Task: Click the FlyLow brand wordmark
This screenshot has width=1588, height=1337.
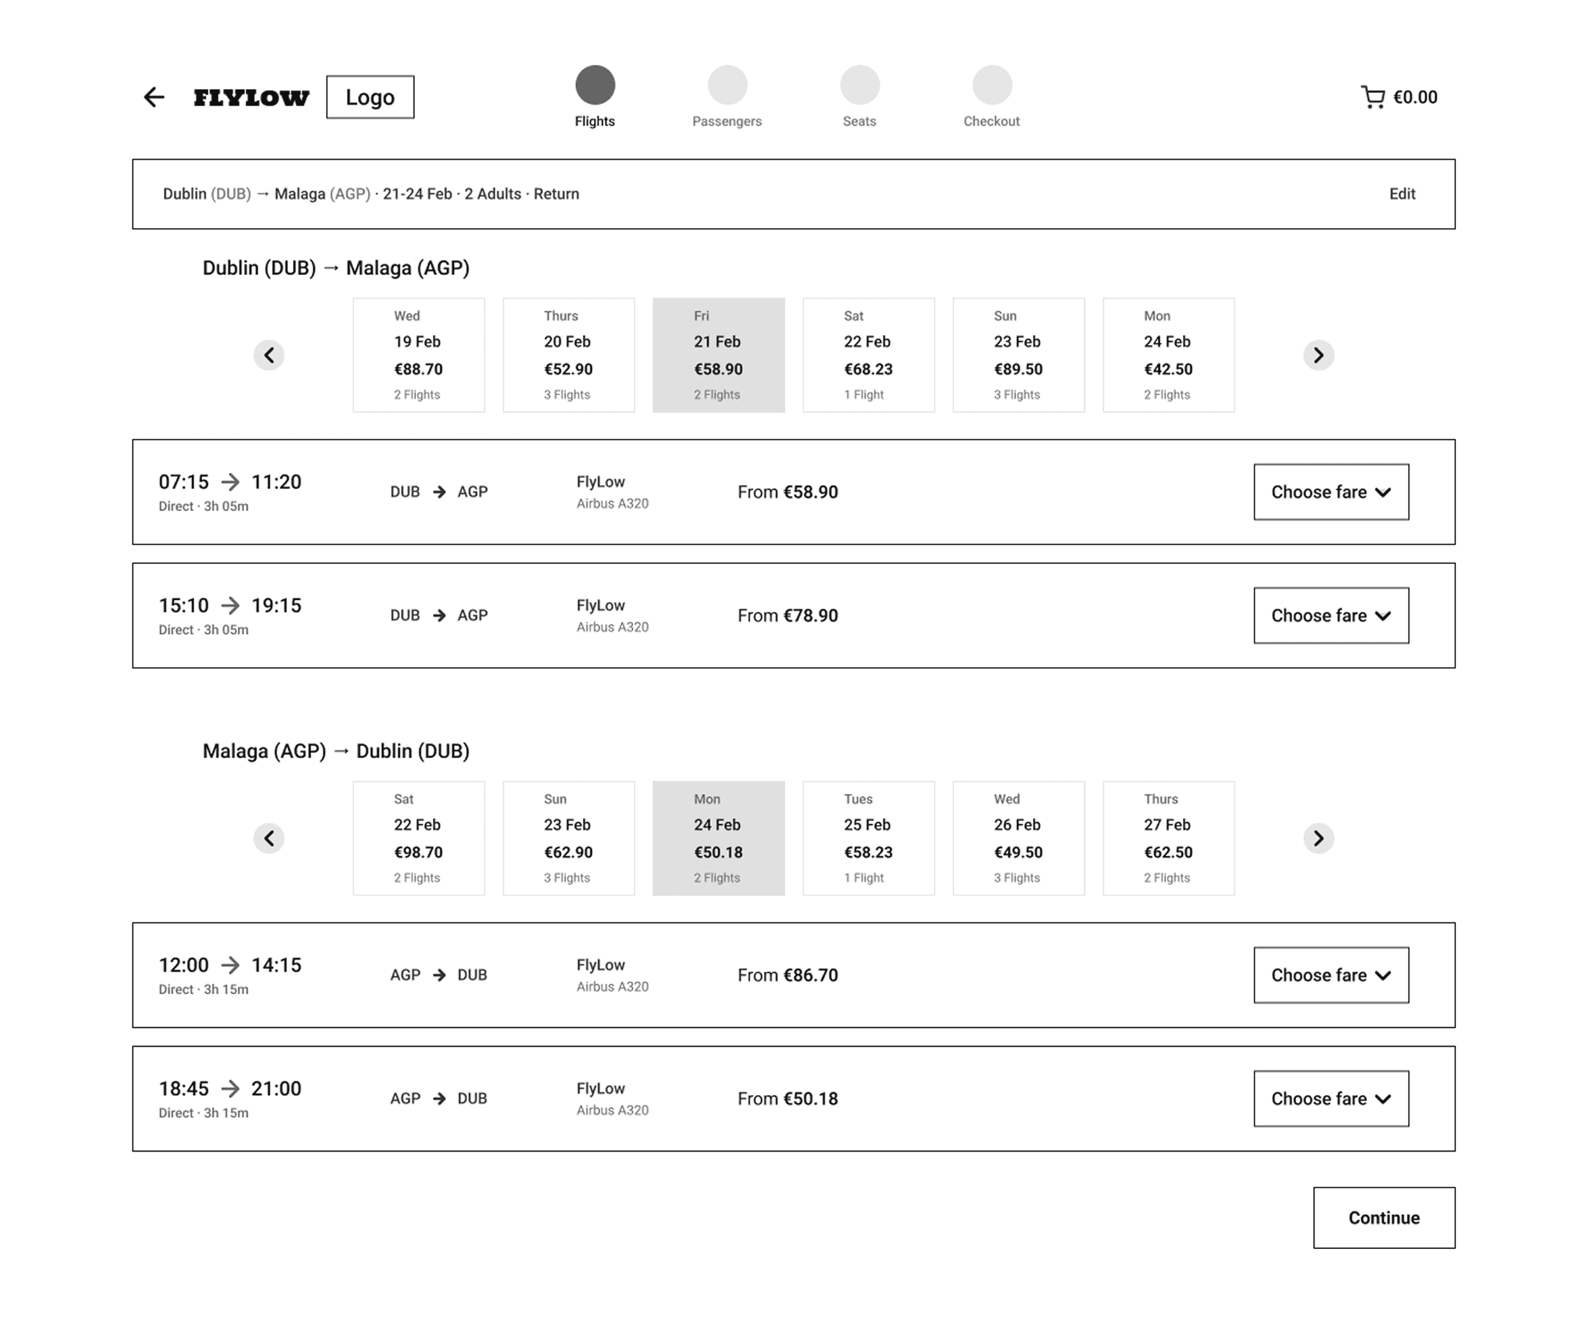Action: pyautogui.click(x=251, y=97)
